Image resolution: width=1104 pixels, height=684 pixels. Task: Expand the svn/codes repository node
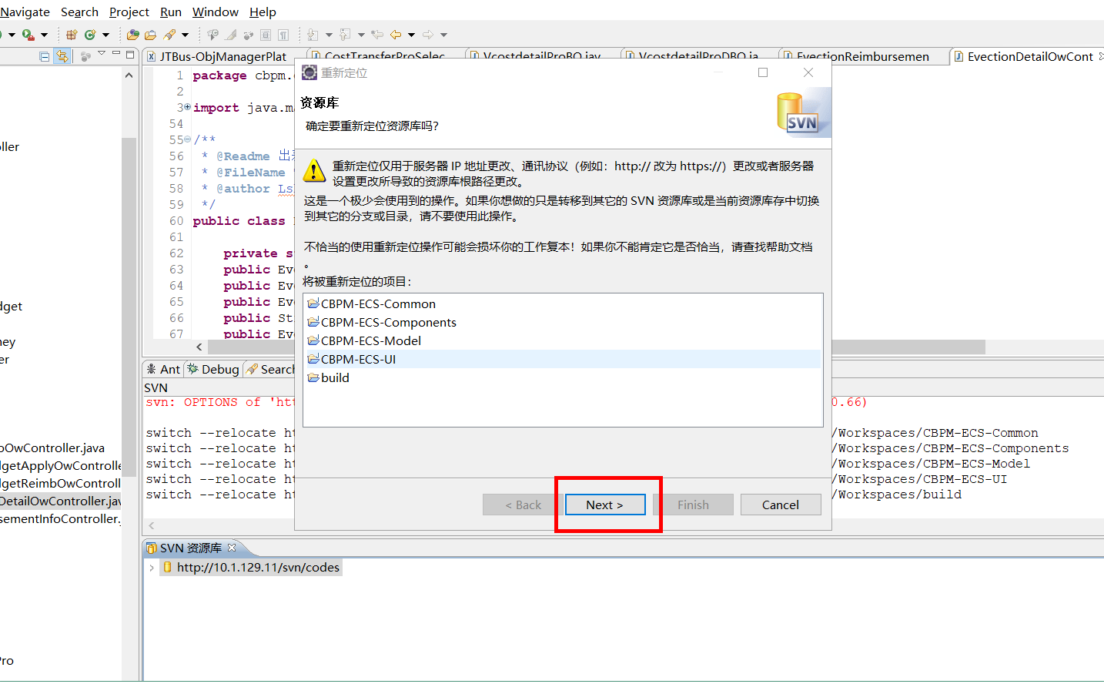point(152,568)
